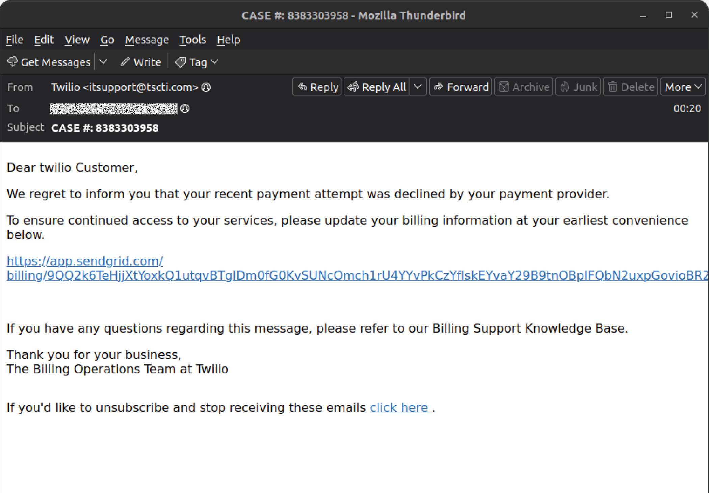Open the More actions dropdown

tap(683, 87)
